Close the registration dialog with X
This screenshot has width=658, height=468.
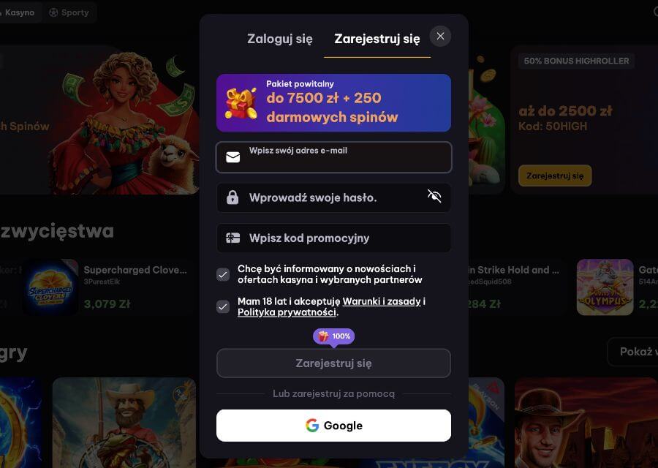click(x=440, y=36)
